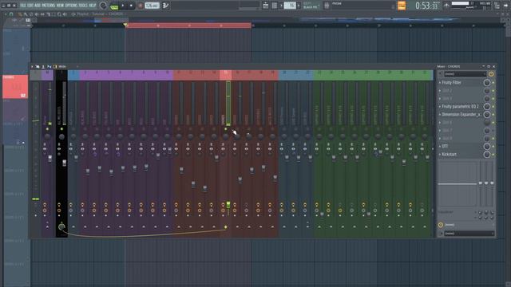Open the TOOLS menu
Image resolution: width=511 pixels, height=287 pixels.
pyautogui.click(x=83, y=6)
